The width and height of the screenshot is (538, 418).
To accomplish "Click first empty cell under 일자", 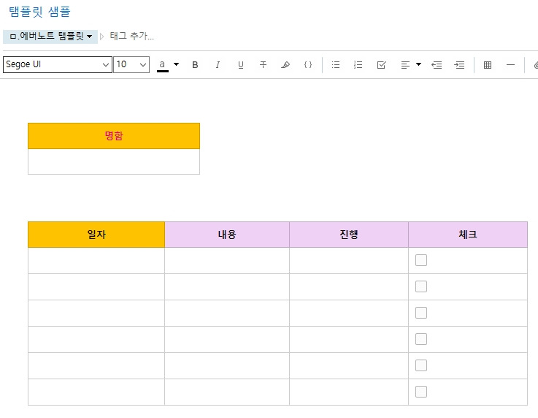I will tap(96, 260).
